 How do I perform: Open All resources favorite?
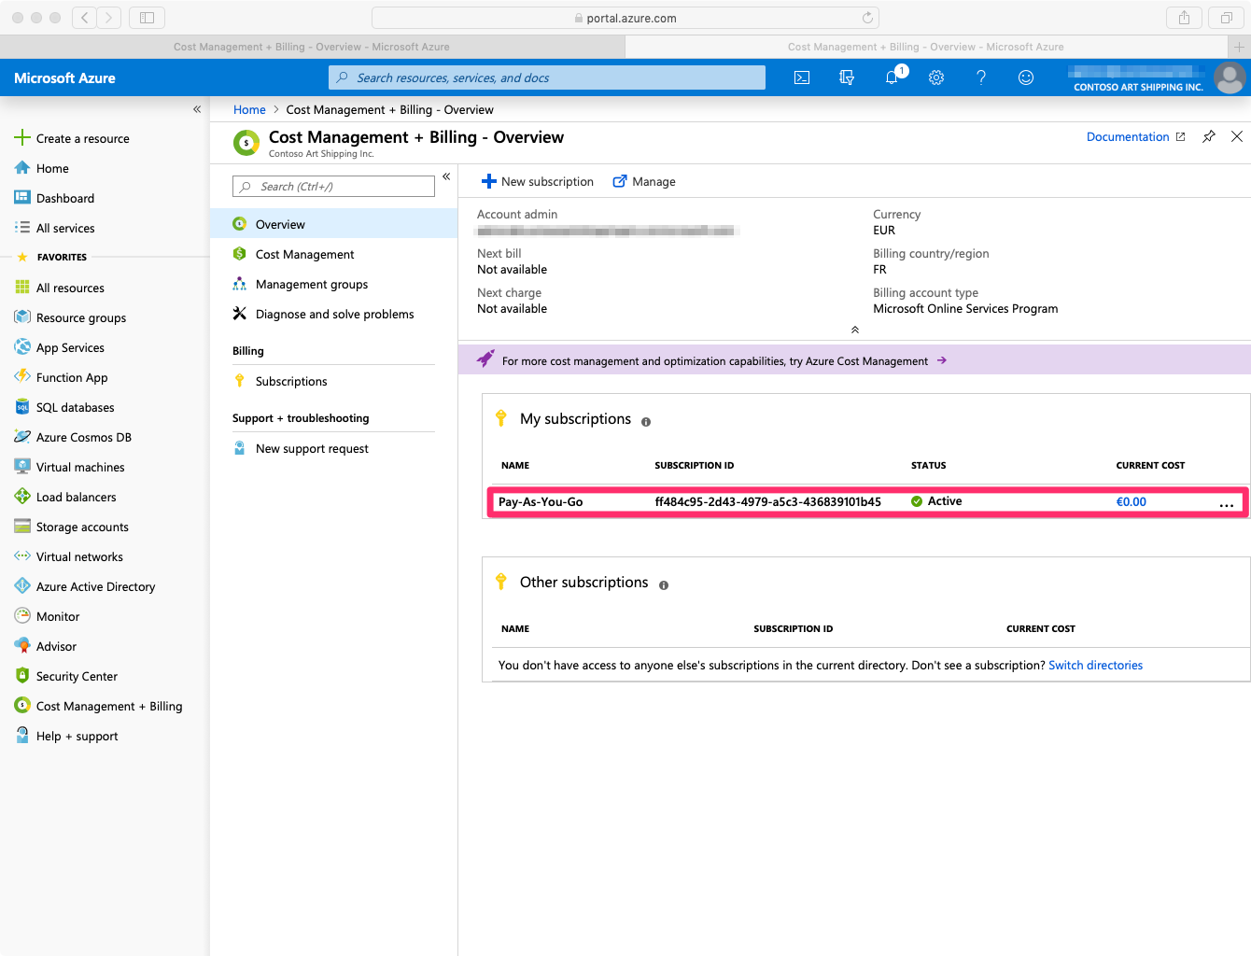pyautogui.click(x=60, y=288)
